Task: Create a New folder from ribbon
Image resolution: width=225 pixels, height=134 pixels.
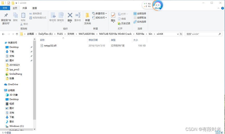Action: (x=87, y=19)
